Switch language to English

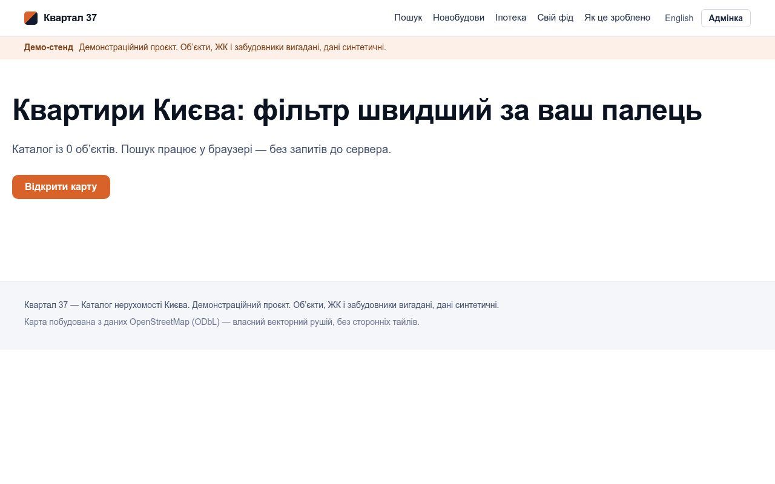pos(679,18)
